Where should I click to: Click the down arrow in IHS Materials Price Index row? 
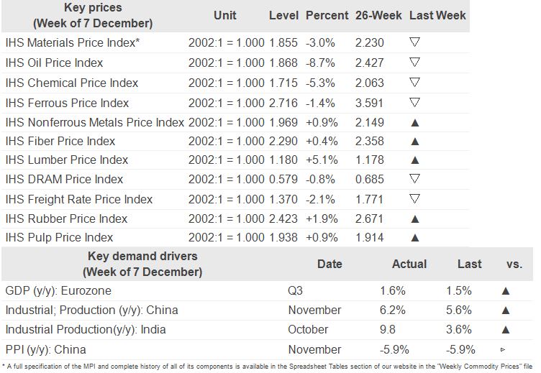414,43
